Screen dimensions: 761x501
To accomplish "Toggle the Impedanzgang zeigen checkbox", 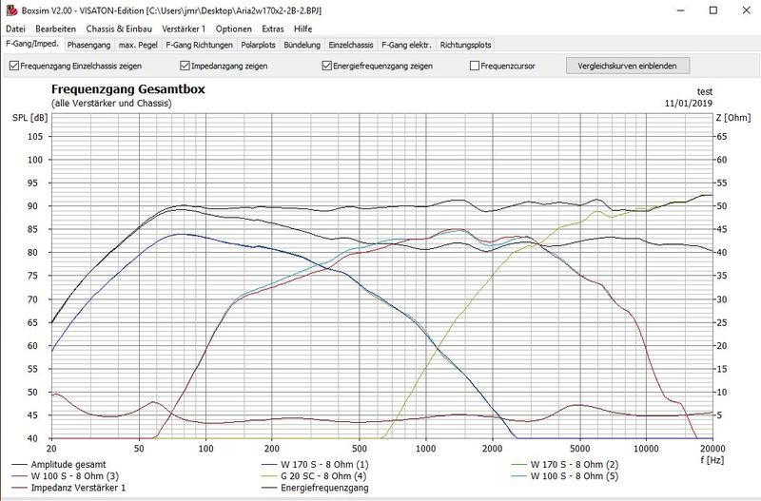I will (x=185, y=67).
